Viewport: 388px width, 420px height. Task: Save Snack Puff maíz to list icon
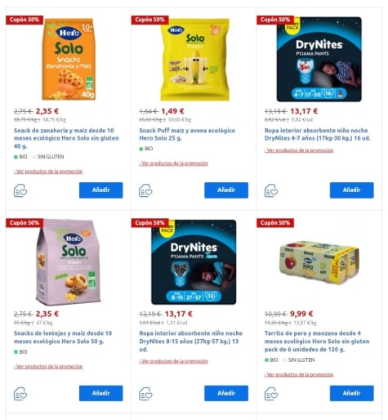click(145, 190)
